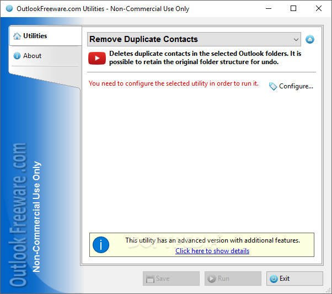
Task: Close the OutlookFreeware window
Action: click(x=318, y=8)
